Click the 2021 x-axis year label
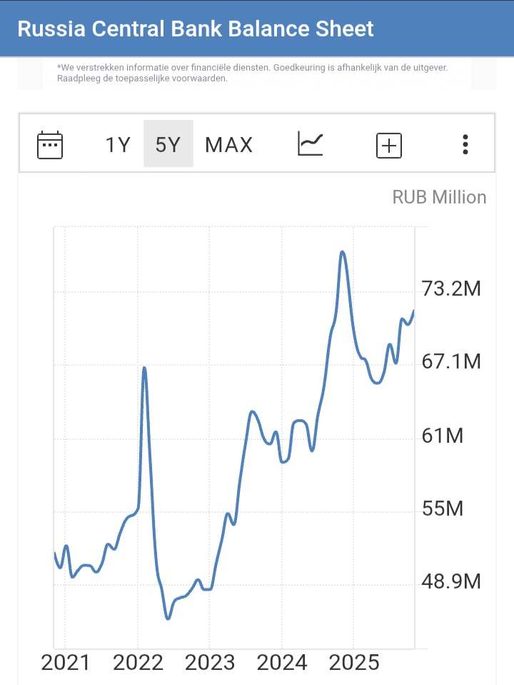Viewport: 514px width, 685px height. (66, 663)
